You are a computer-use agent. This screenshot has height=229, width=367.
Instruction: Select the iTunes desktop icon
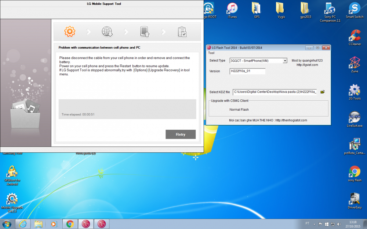coord(232,10)
